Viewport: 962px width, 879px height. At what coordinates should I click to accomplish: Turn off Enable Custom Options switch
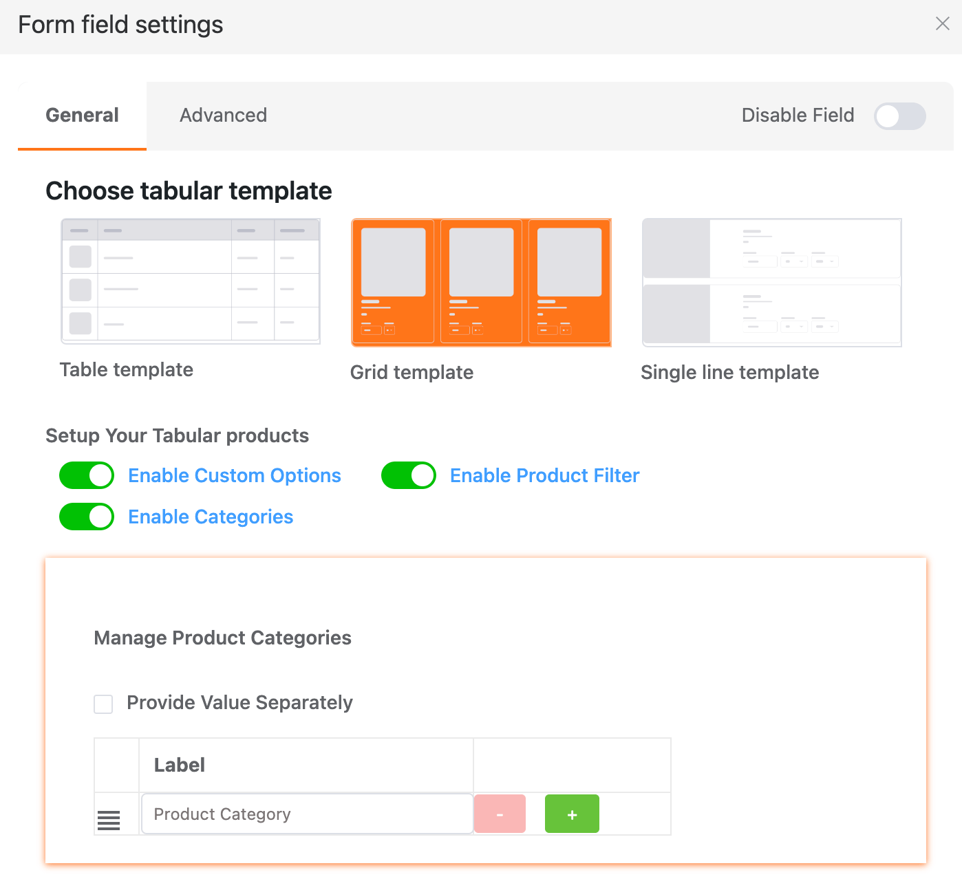(x=87, y=475)
